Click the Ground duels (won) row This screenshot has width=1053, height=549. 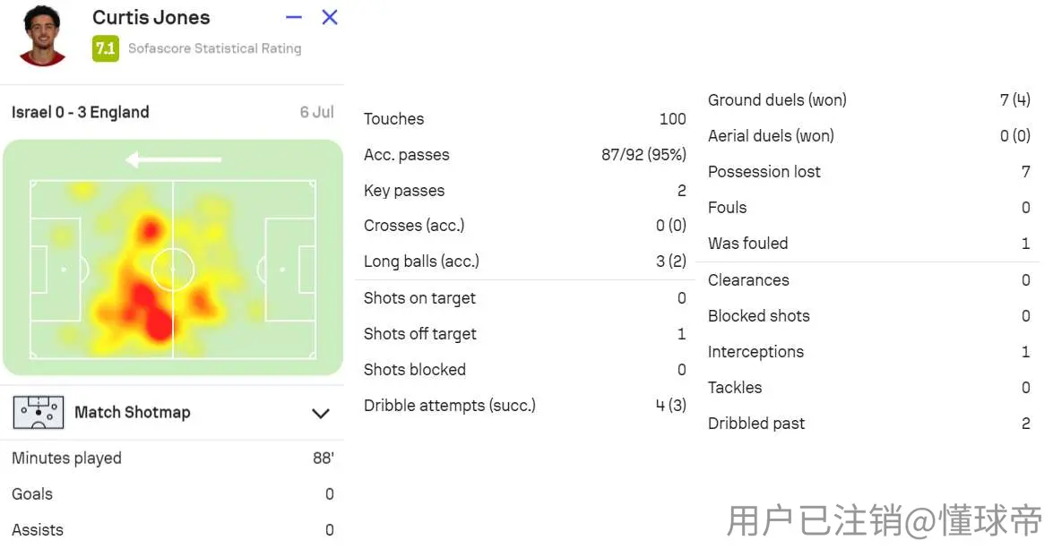coord(868,100)
